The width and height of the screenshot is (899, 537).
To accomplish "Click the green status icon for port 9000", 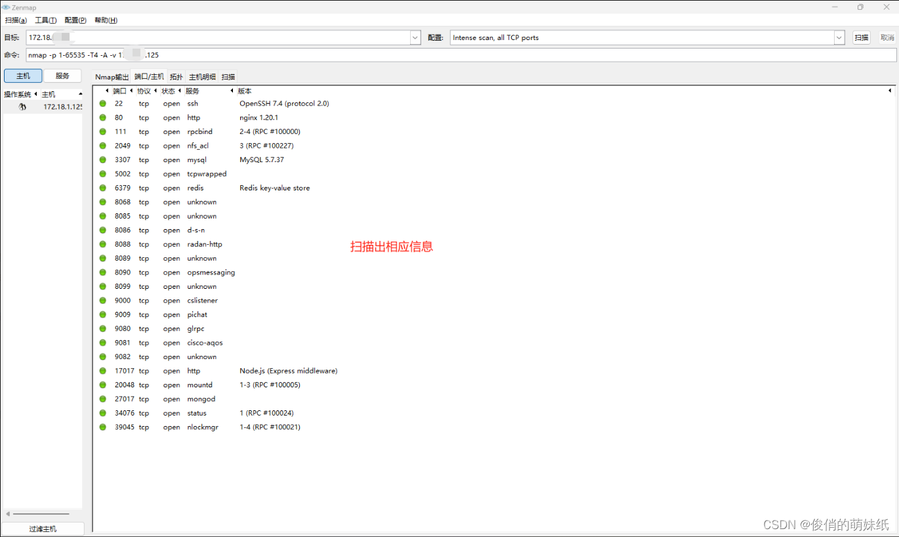I will tap(102, 301).
